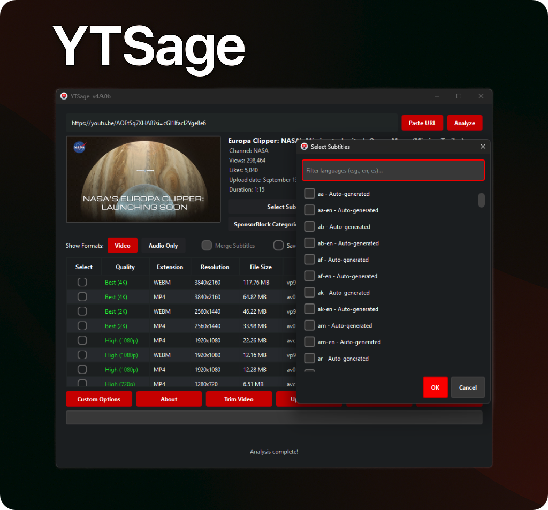548x510 pixels.
Task: Open Custom Options
Action: point(99,399)
